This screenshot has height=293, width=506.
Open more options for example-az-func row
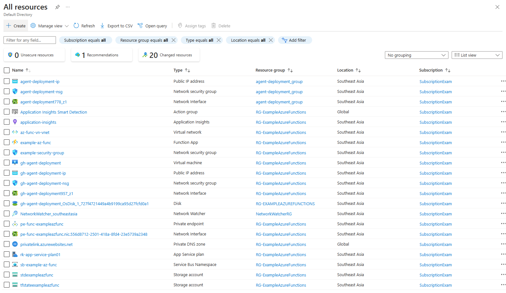coord(503,142)
